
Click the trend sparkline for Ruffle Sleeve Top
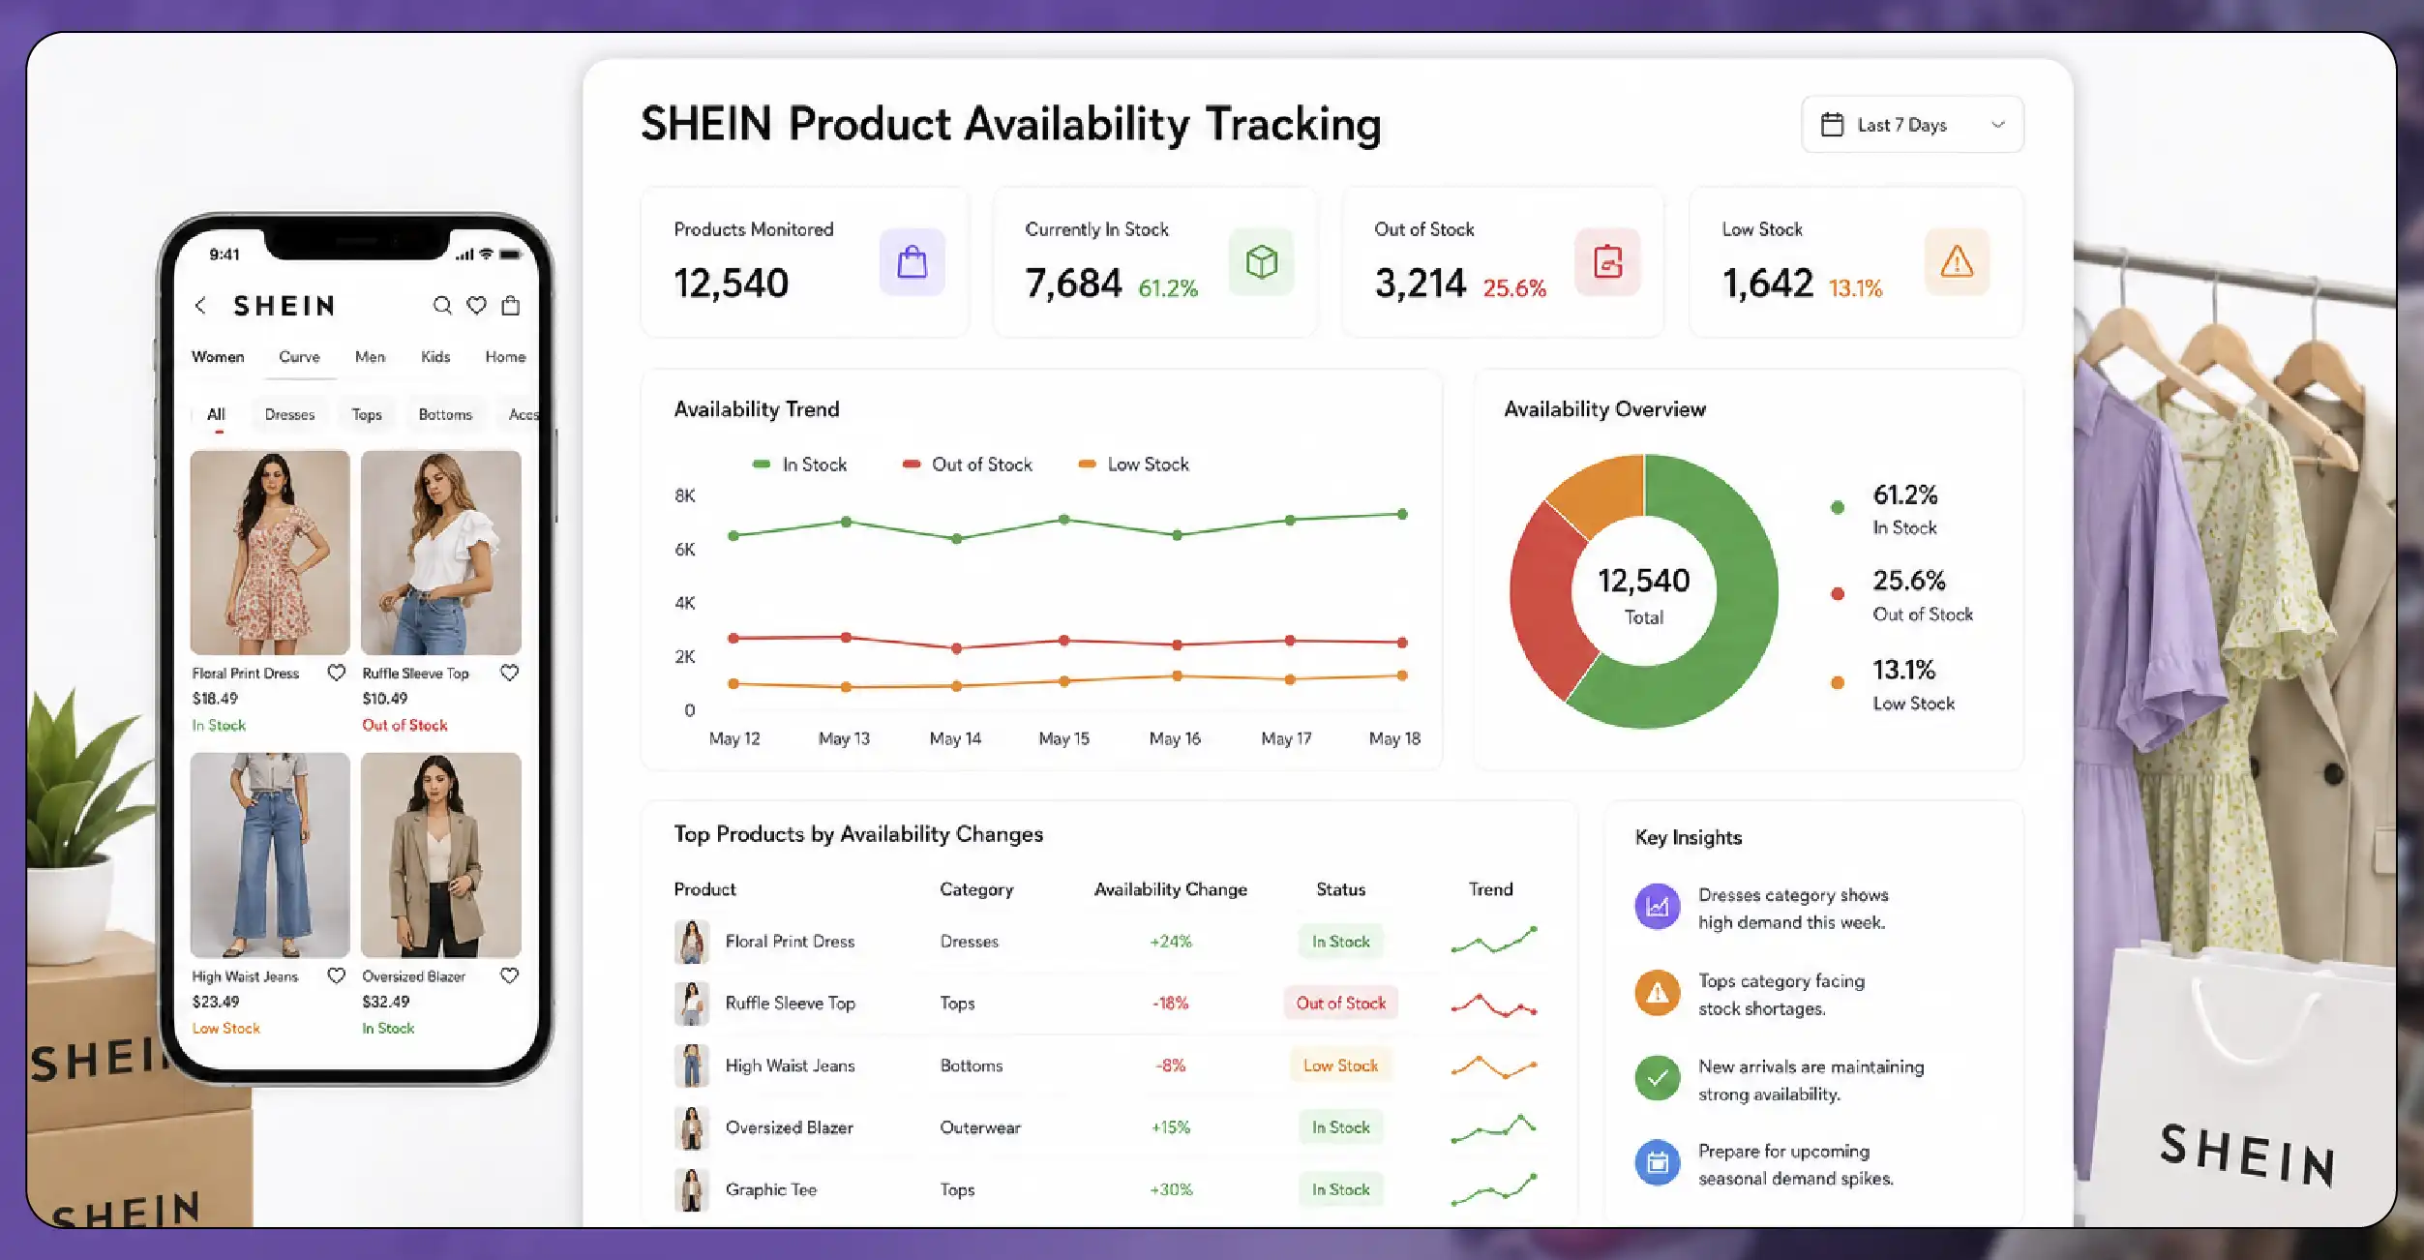[x=1494, y=1005]
